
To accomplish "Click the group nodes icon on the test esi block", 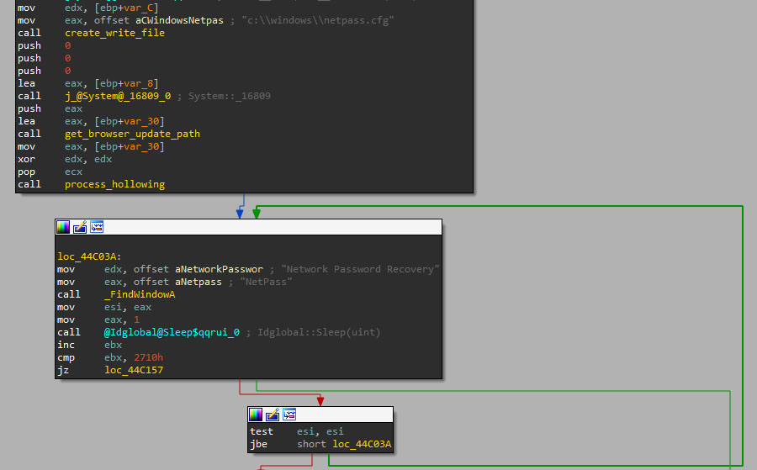I will pos(289,414).
